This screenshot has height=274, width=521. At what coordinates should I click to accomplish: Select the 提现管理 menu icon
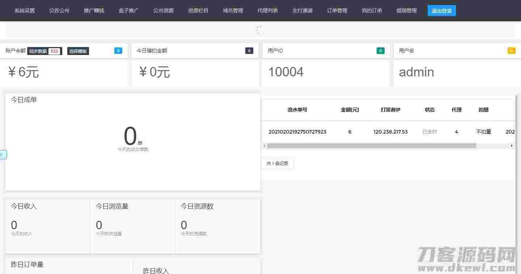coord(407,10)
